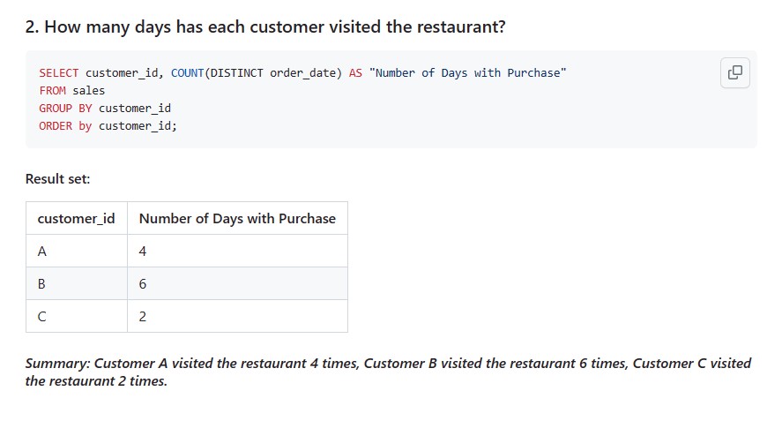Screen dimensions: 782x436
Task: Click the heading about customer visit days
Action: (265, 26)
